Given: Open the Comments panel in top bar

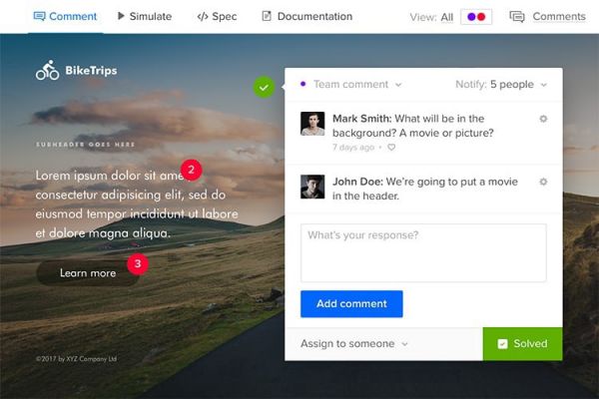Looking at the screenshot, I should coord(547,17).
